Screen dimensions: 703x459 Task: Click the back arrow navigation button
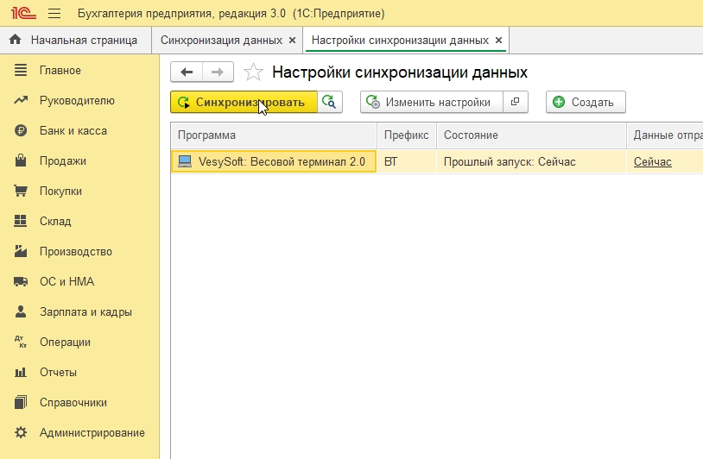[187, 72]
